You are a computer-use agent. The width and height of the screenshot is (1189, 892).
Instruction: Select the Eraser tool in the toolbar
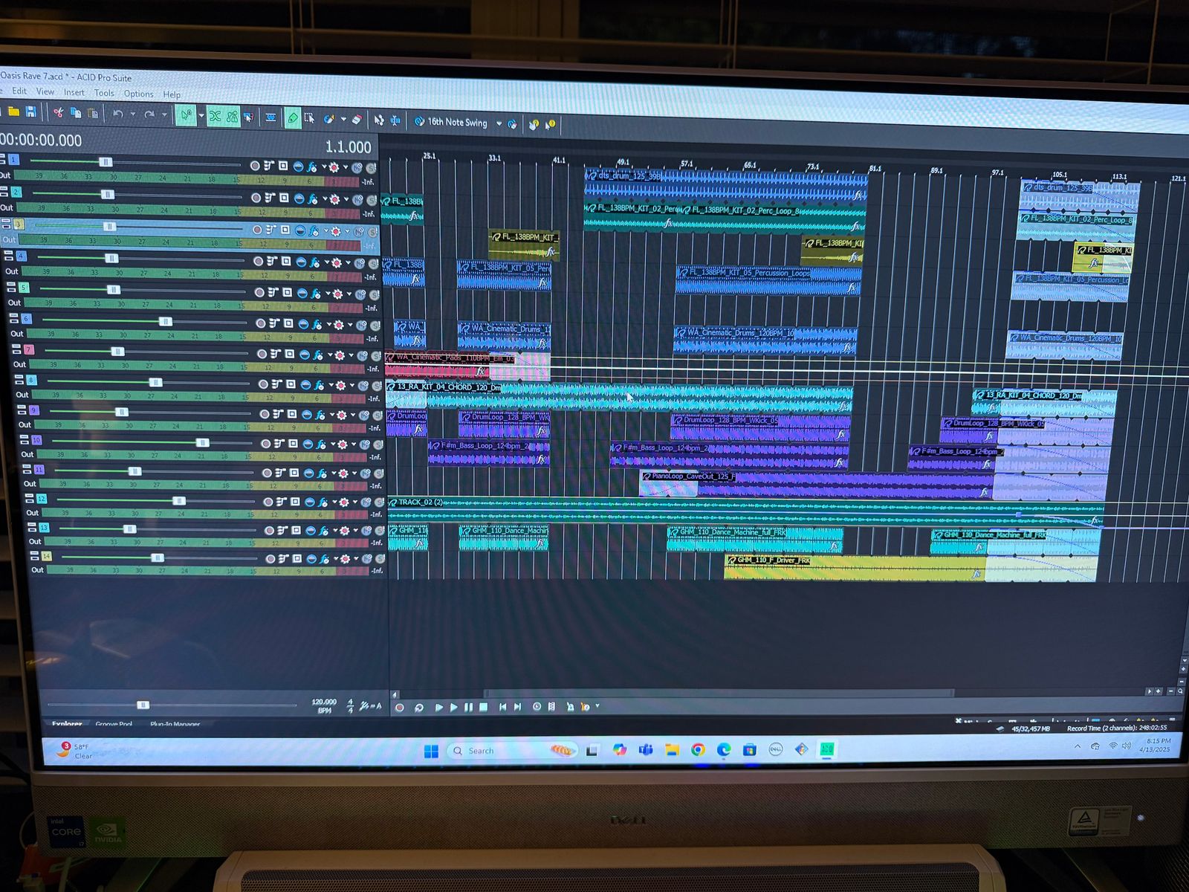pyautogui.click(x=357, y=119)
